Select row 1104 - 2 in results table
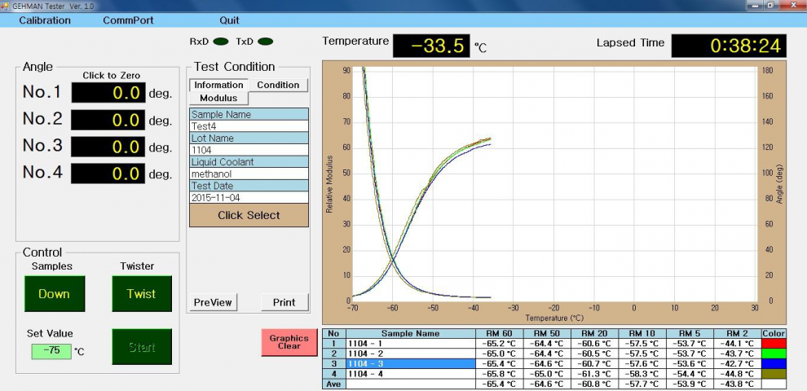Viewport: 807px width, 391px height. tap(411, 354)
